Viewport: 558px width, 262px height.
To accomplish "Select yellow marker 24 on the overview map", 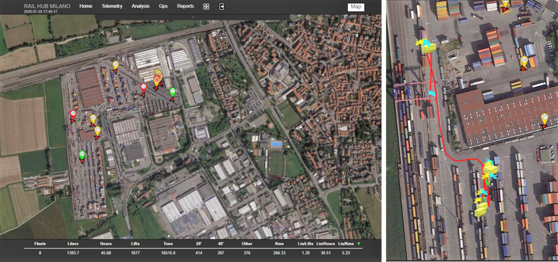I will 116,65.
